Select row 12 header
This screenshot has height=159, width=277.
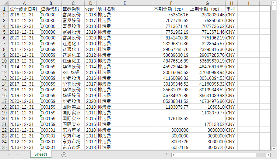point(4,73)
